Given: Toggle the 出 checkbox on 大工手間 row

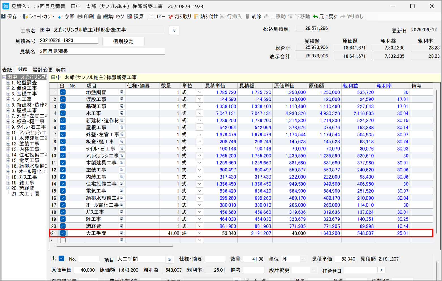Looking at the screenshot, I should (63, 233).
